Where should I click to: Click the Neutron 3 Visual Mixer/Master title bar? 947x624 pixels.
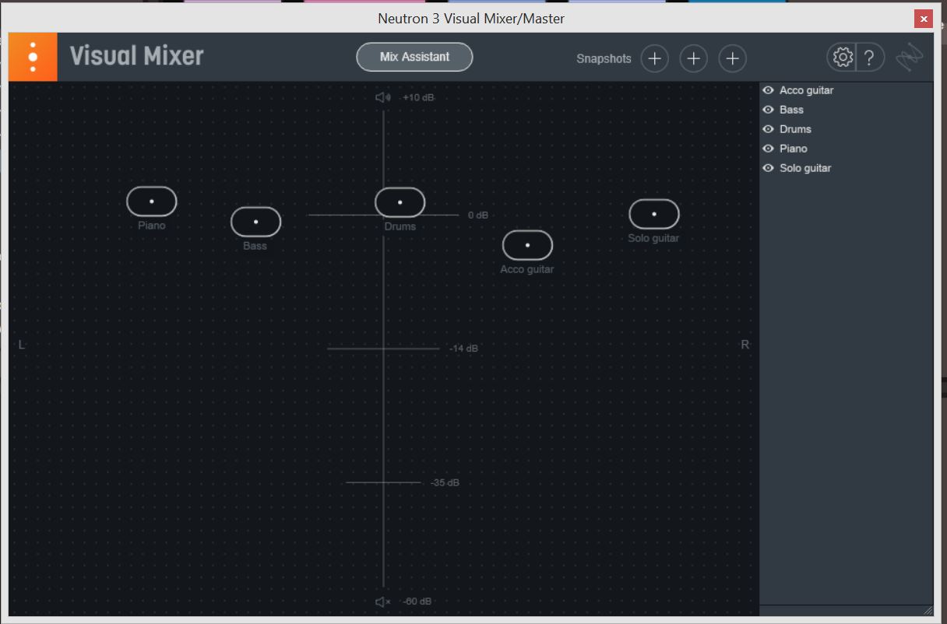(x=471, y=18)
